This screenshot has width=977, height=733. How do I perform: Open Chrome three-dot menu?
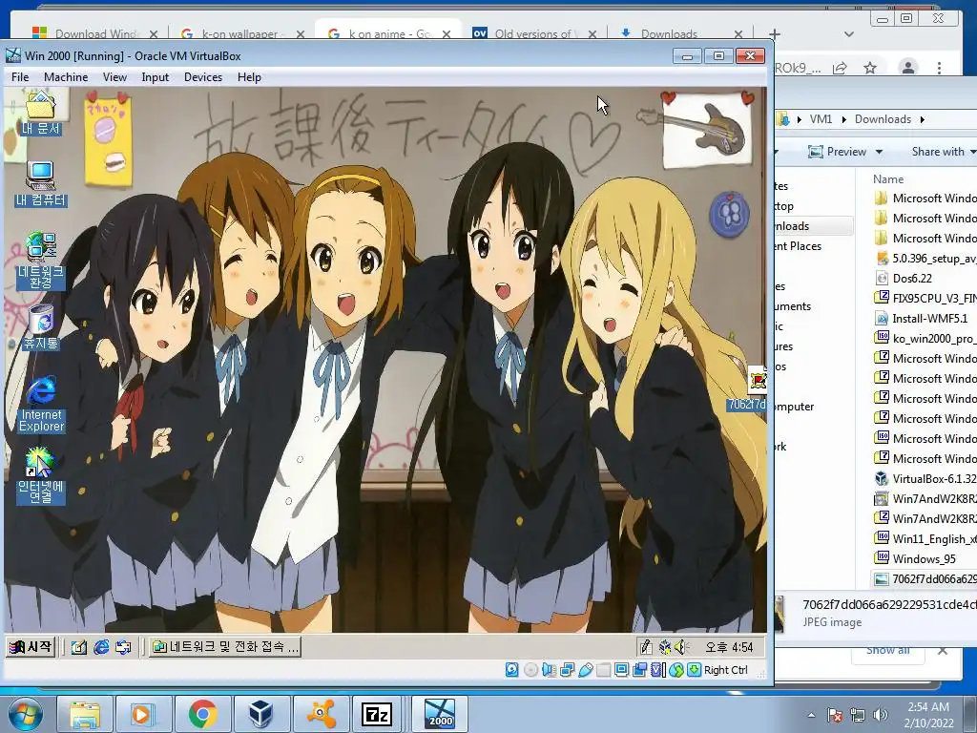939,68
